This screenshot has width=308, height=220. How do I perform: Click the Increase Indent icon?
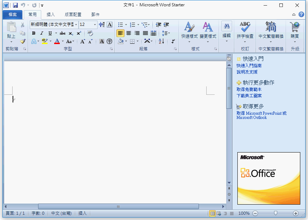pyautogui.click(x=166, y=24)
